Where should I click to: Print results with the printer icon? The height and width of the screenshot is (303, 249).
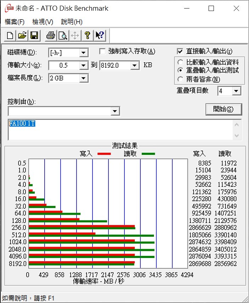point(51,35)
